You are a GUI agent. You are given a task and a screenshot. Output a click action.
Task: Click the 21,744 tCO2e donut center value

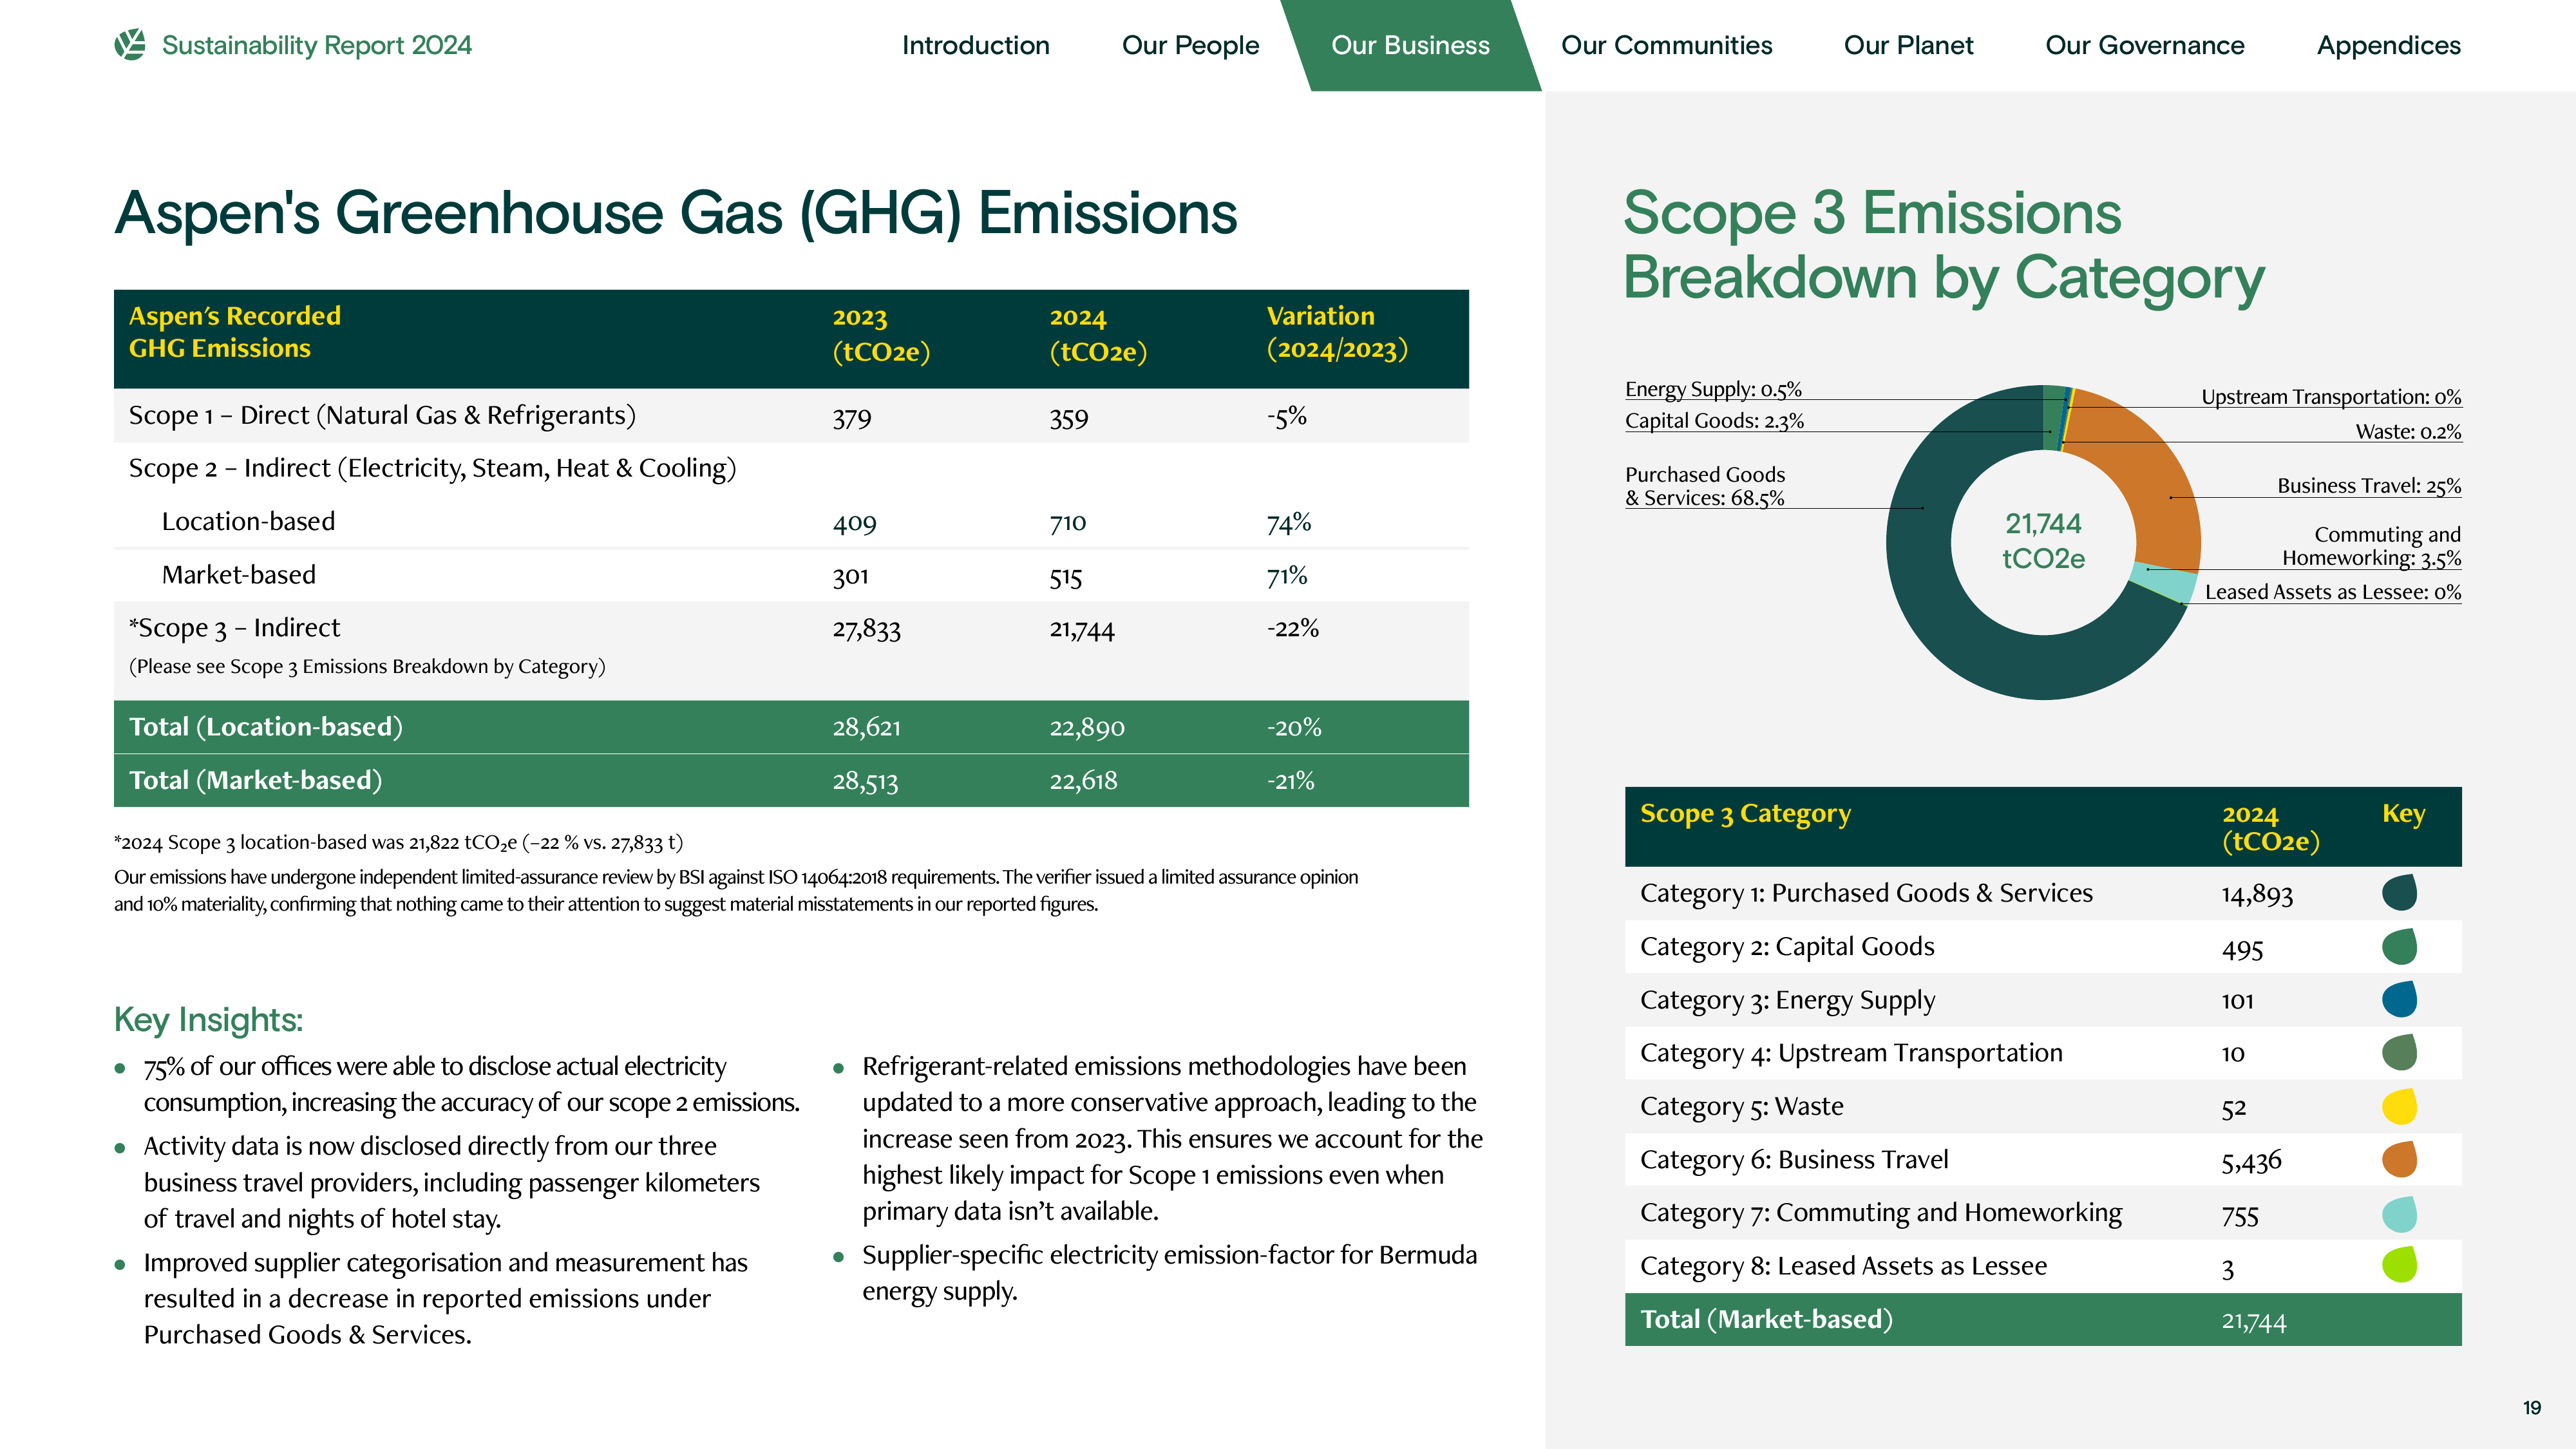(x=2043, y=540)
